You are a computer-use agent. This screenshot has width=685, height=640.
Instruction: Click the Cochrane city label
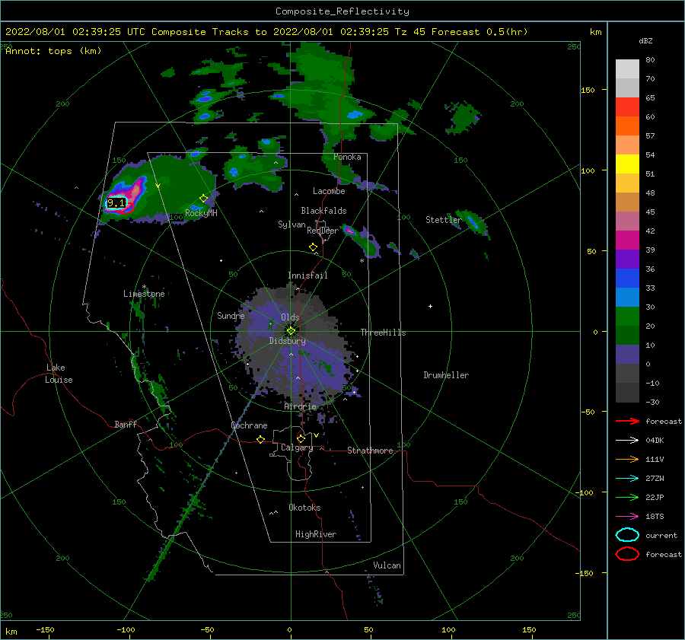[x=249, y=425]
